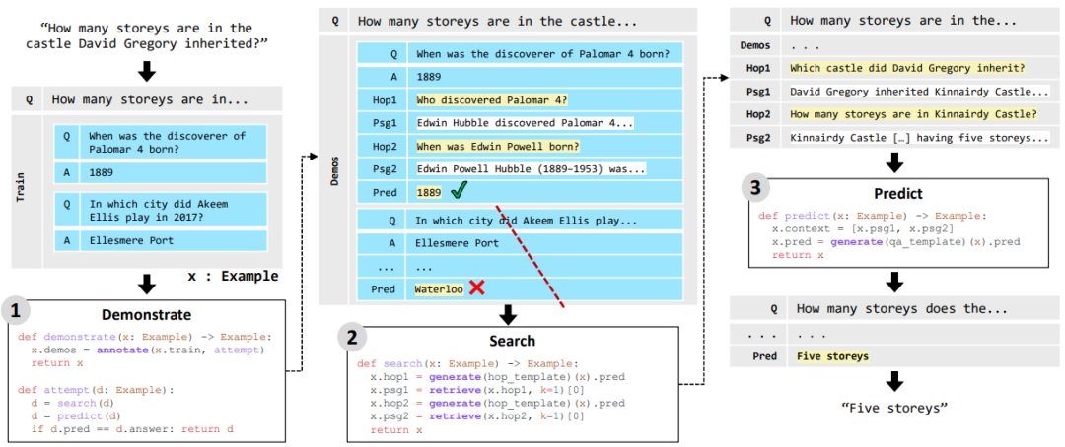Click the down arrow above the Search box
Image resolution: width=1065 pixels, height=447 pixels.
tap(510, 314)
